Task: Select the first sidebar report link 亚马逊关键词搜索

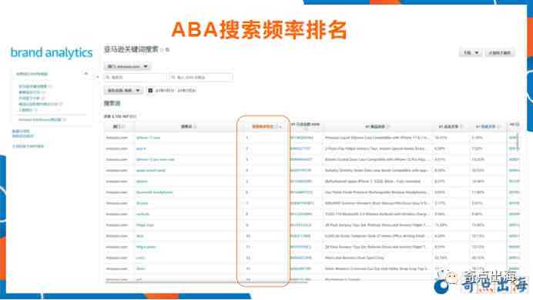Action: pos(32,86)
